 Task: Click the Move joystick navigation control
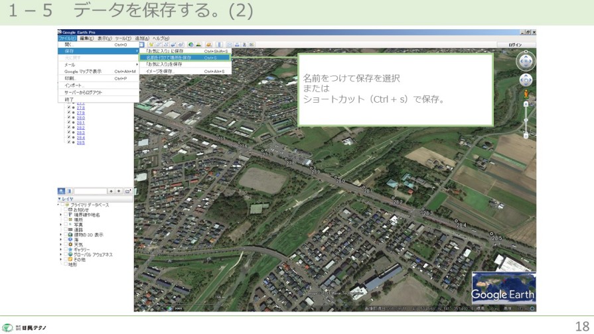pos(525,80)
